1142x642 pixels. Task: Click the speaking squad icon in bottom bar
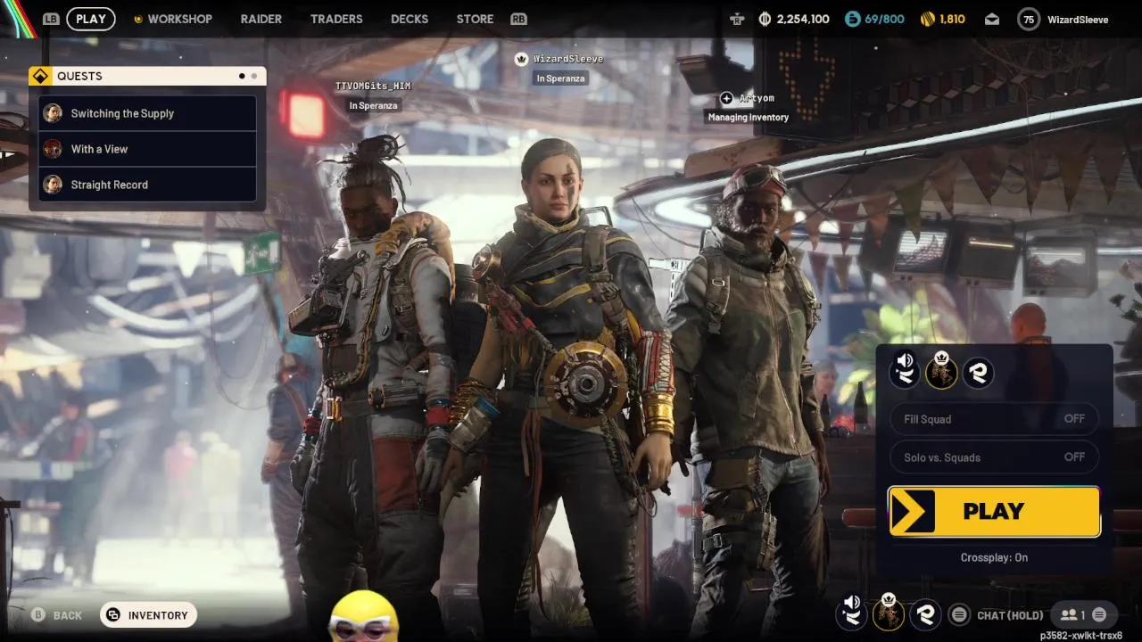(x=851, y=613)
